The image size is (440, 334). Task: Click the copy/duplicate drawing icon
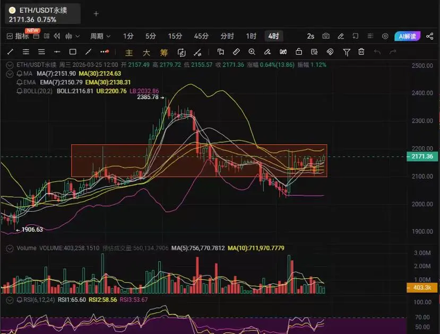point(221,52)
